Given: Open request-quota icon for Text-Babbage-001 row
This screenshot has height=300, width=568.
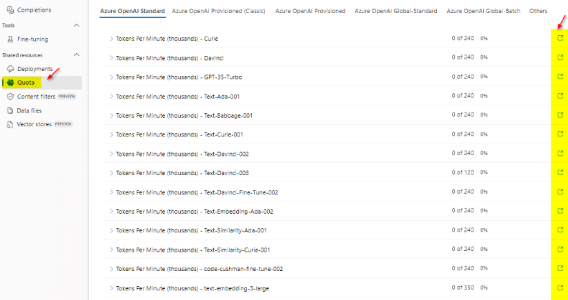Looking at the screenshot, I should tap(560, 114).
